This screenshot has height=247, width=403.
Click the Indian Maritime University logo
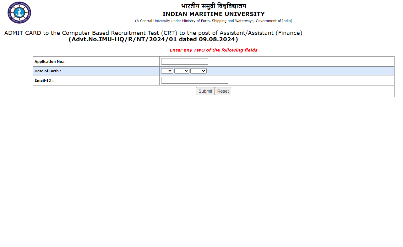tap(19, 13)
